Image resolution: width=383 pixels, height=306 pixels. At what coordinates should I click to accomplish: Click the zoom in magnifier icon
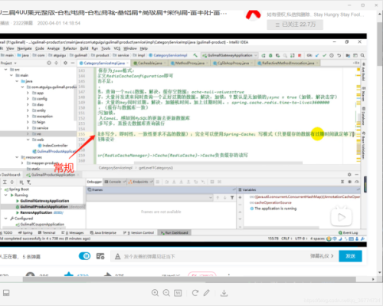[x=155, y=293]
